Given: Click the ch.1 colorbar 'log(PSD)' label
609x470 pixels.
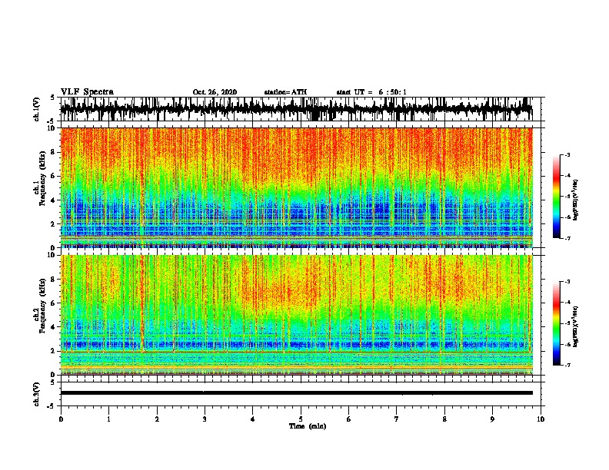Looking at the screenshot, I should 575,200.
